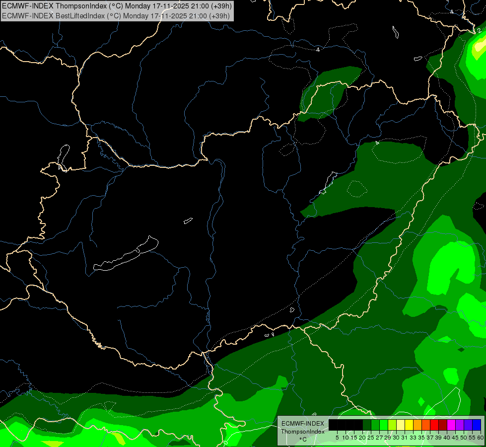486x447 pixels.
Task: Click the legend scale value 30
Action: 396,438
